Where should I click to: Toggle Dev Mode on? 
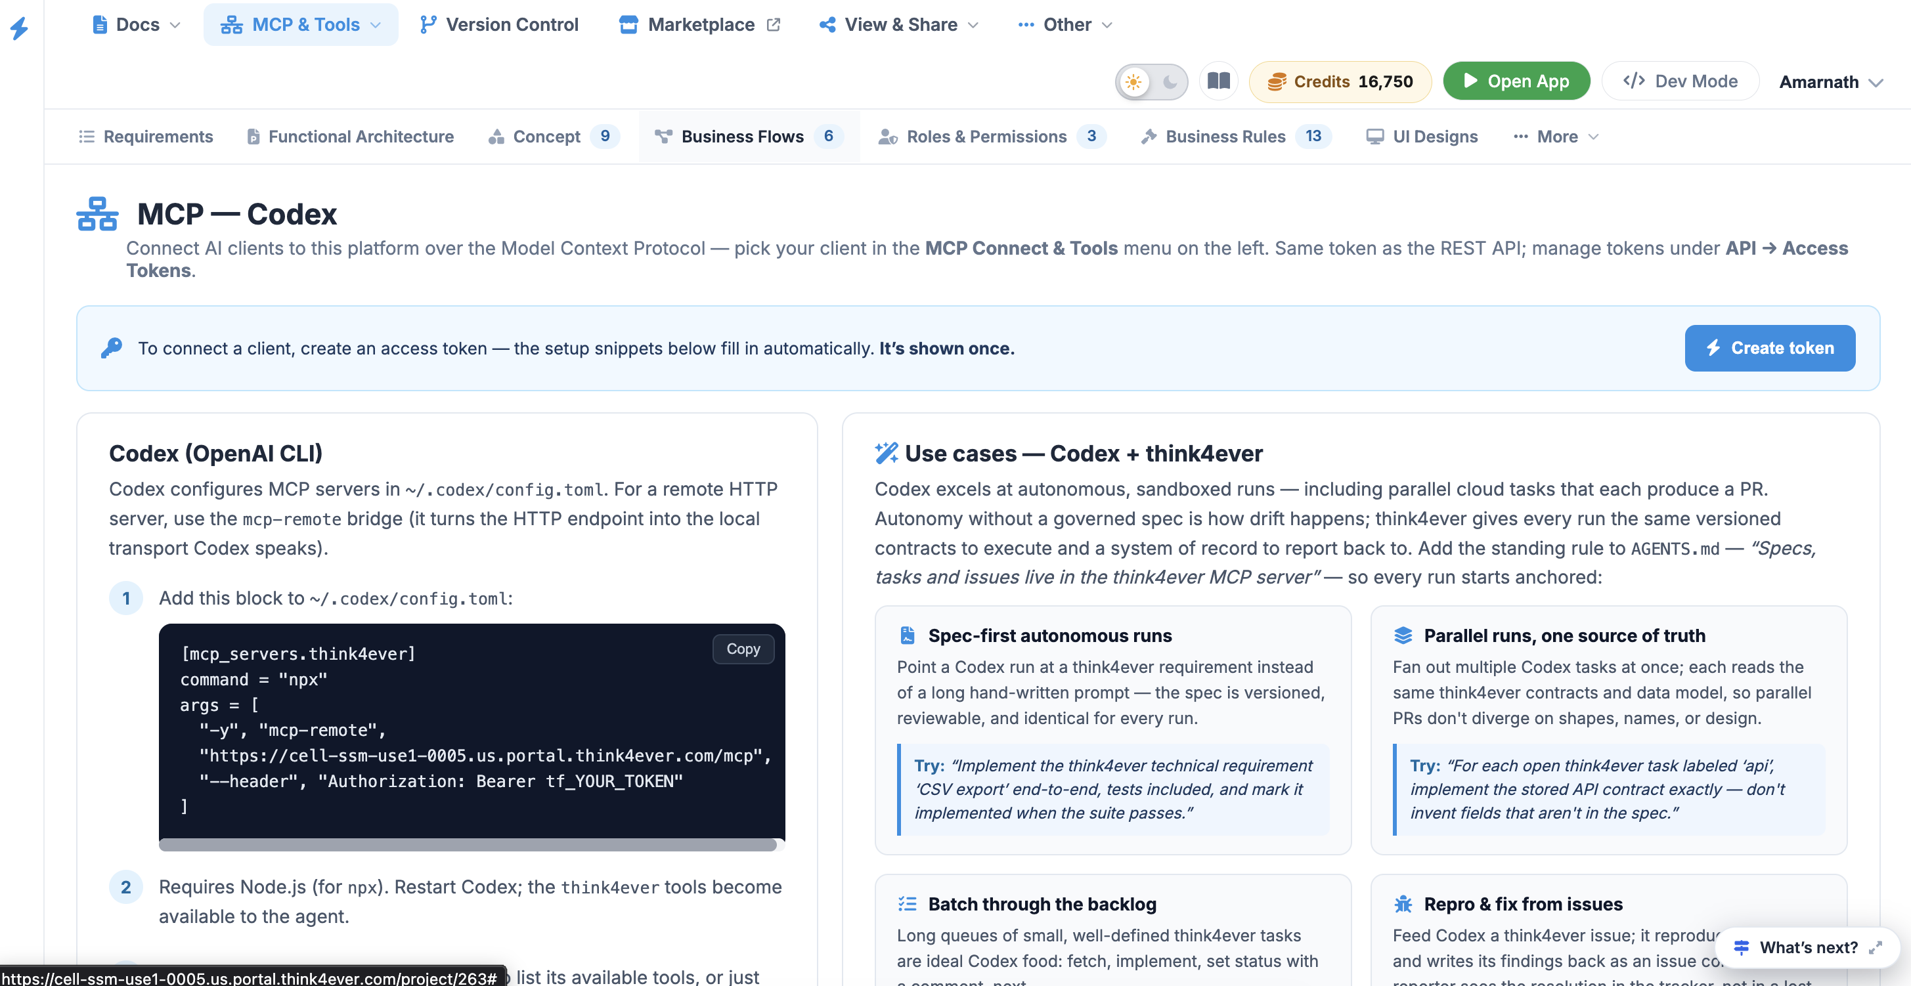1680,81
